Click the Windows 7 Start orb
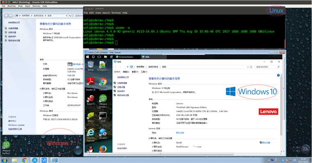This screenshot has width=312, height=163. [4, 160]
